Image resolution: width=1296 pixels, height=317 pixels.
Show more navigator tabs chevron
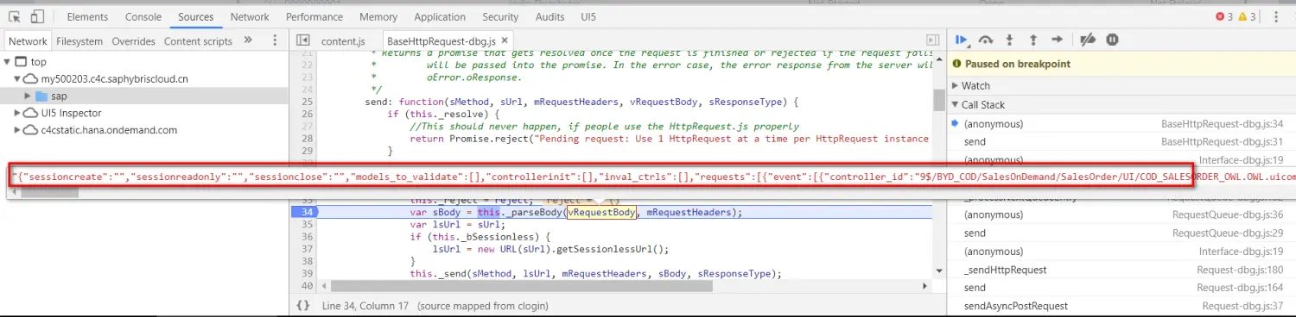248,40
